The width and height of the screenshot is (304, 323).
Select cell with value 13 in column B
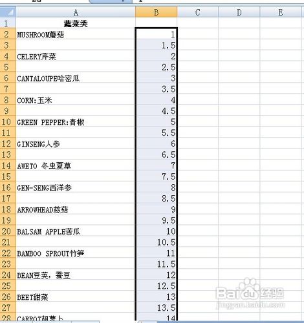pos(157,297)
